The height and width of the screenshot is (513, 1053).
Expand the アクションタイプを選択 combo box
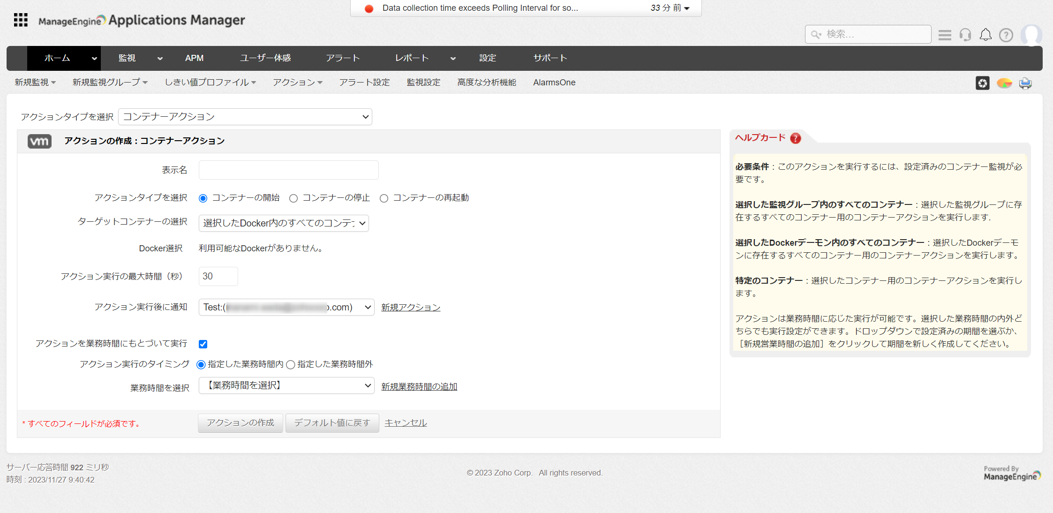245,117
